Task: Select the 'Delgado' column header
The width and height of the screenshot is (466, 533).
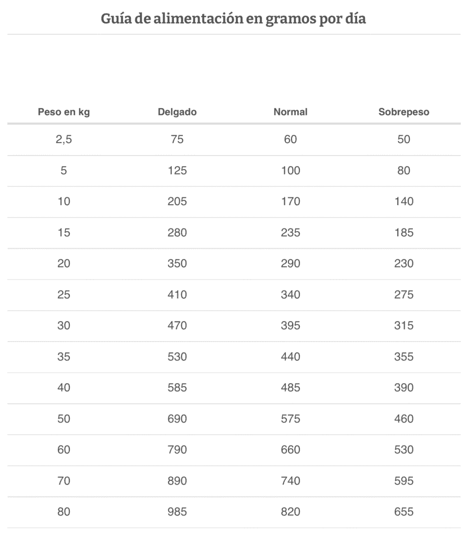Action: click(177, 112)
